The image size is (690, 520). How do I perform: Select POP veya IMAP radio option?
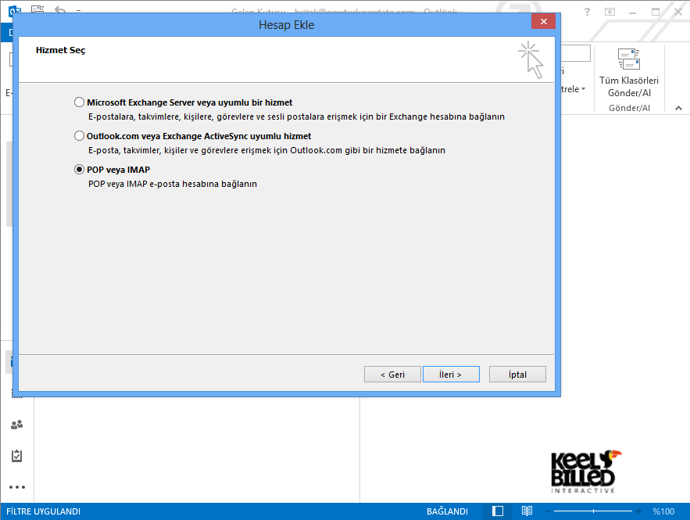79,170
